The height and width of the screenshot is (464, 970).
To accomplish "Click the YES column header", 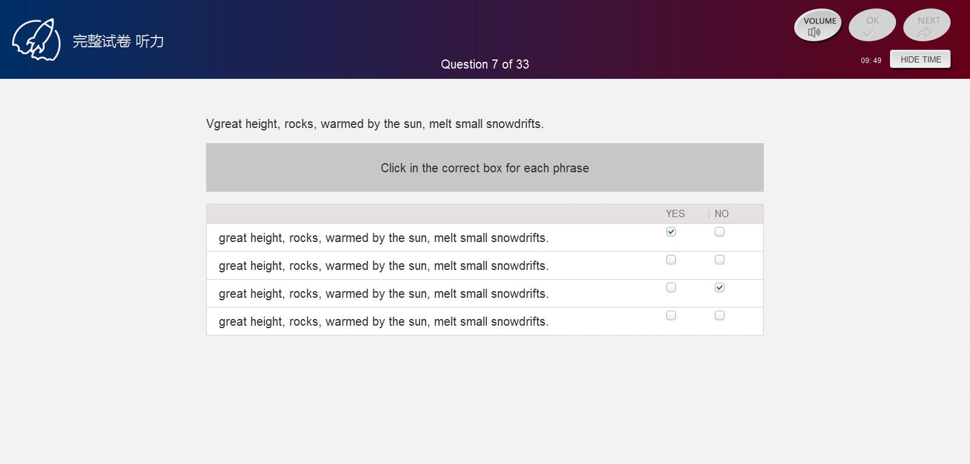I will click(675, 214).
